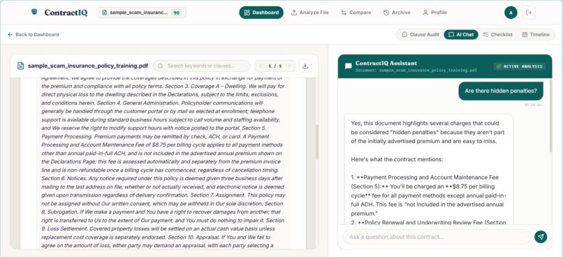Image resolution: width=563 pixels, height=257 pixels.
Task: Open the Compare page
Action: [x=356, y=13]
